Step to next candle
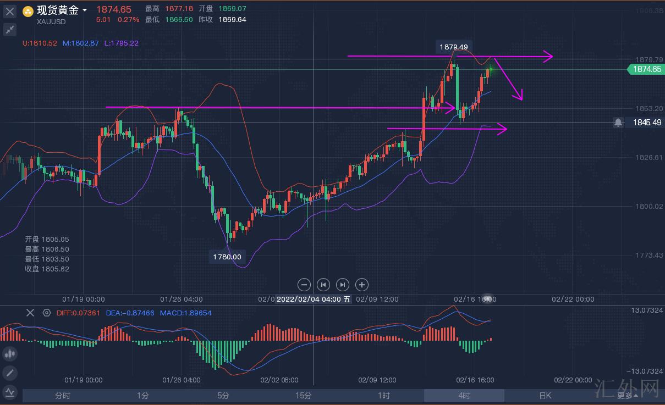The image size is (665, 405). 342,285
